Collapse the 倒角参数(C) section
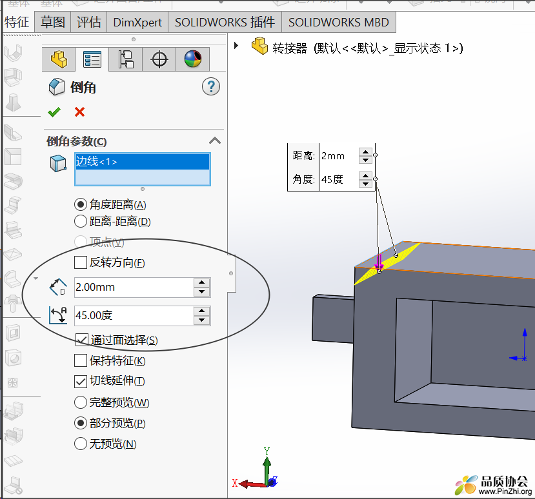The width and height of the screenshot is (535, 499). coord(215,141)
